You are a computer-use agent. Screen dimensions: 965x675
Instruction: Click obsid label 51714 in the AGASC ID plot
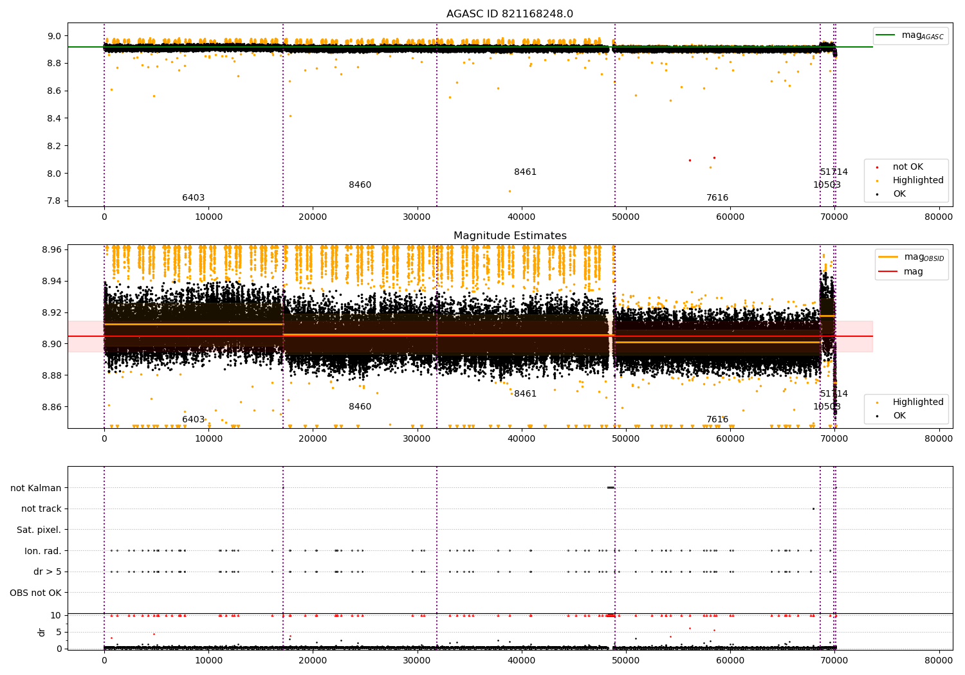click(x=834, y=172)
